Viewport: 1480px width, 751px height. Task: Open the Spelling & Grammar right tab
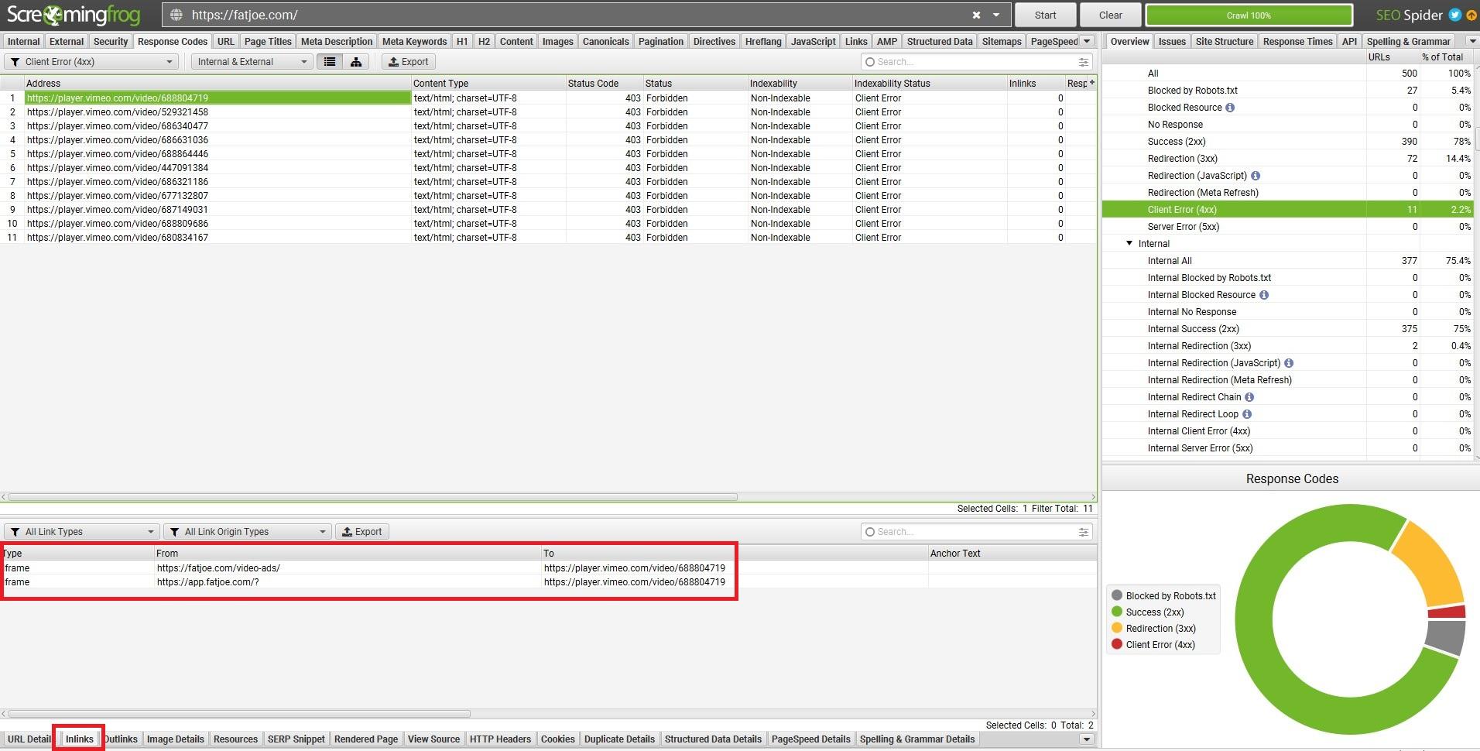click(x=1408, y=41)
